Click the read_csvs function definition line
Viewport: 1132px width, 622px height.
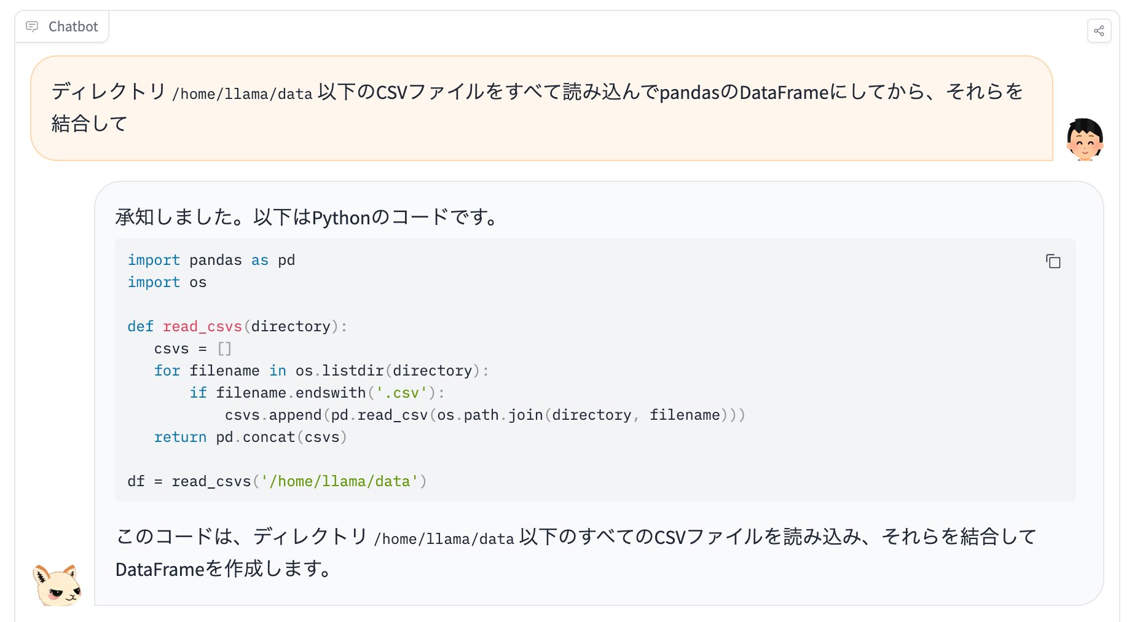[237, 326]
